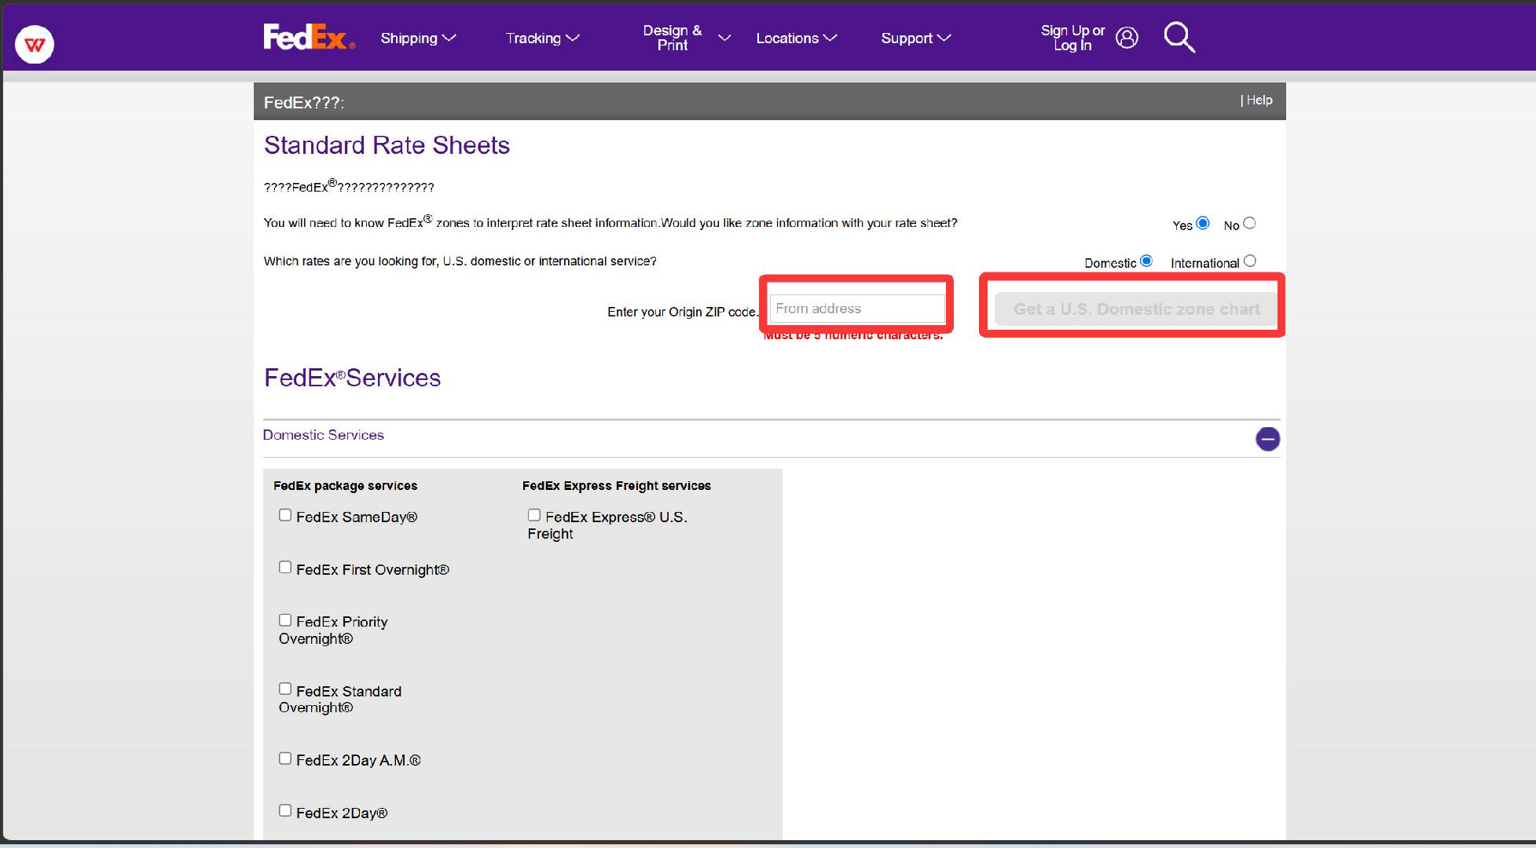Open the Support menu
The height and width of the screenshot is (848, 1536).
[916, 38]
